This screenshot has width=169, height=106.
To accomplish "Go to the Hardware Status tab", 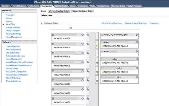I will tap(118, 6).
